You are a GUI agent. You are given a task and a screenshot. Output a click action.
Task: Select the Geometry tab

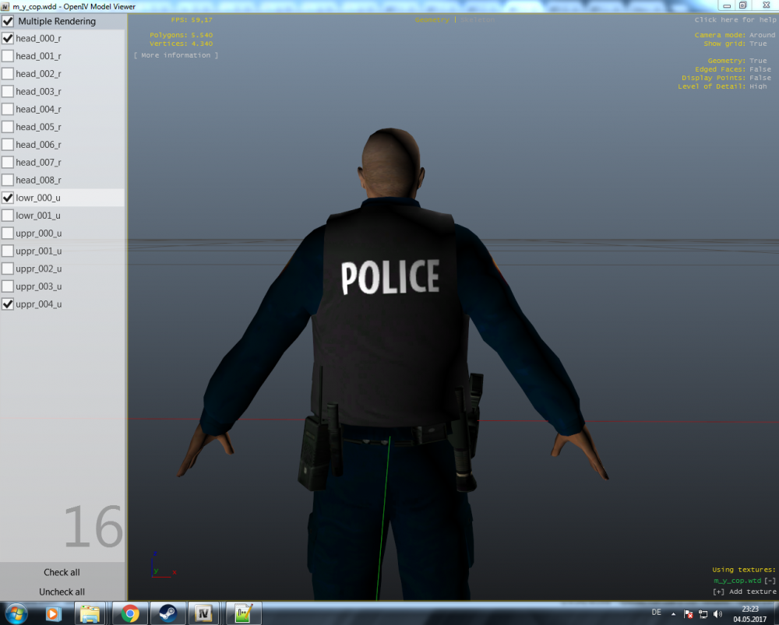tap(432, 19)
